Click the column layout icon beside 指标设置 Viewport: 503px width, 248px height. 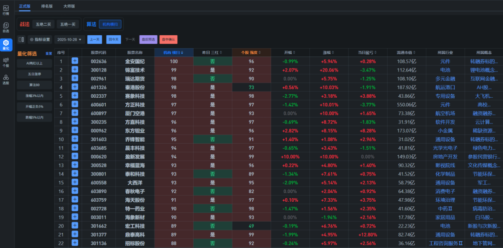point(21,40)
